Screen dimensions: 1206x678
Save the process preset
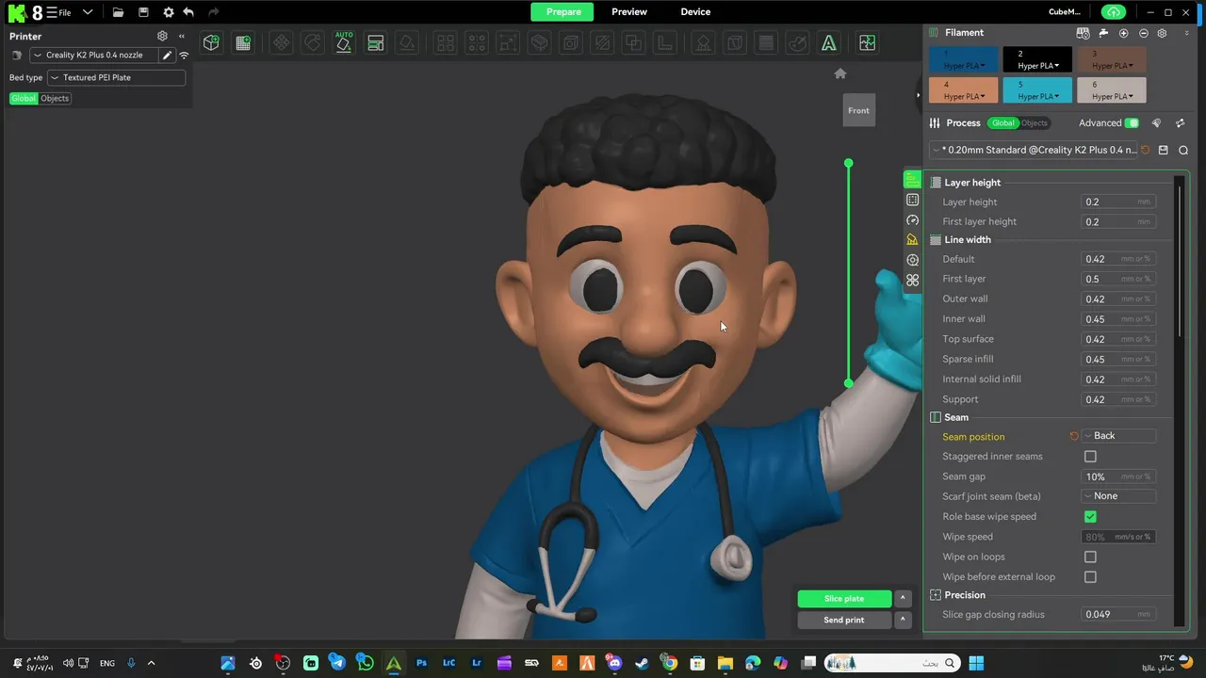point(1164,150)
